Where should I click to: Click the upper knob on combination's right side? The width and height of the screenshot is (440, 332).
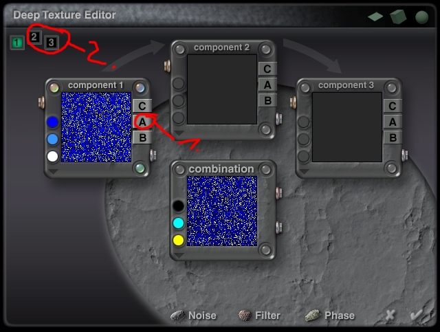pyautogui.click(x=279, y=193)
